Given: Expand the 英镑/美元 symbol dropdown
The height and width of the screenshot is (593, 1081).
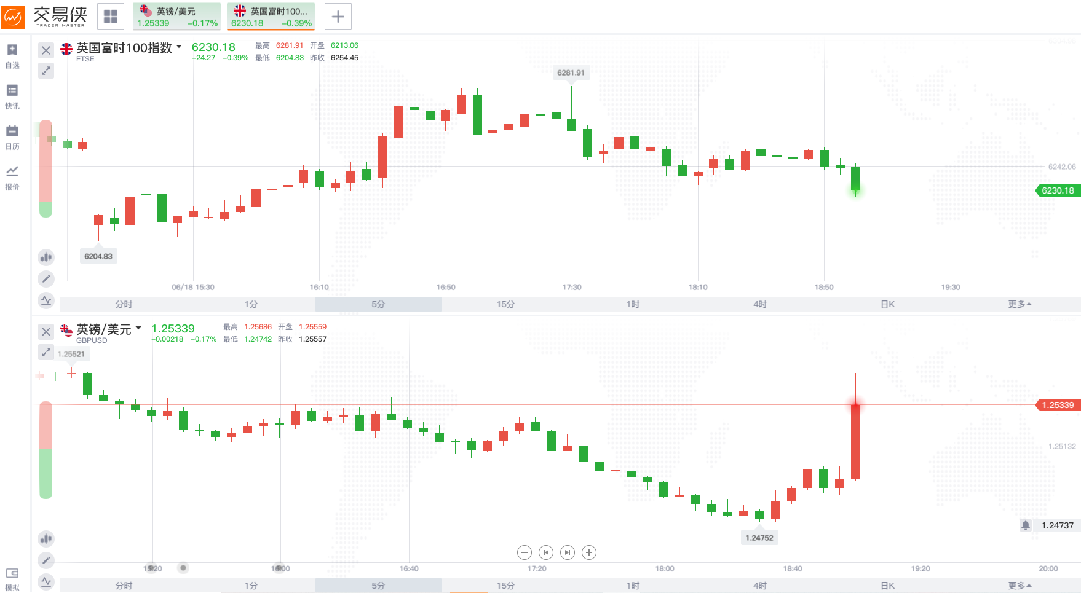Looking at the screenshot, I should (138, 328).
